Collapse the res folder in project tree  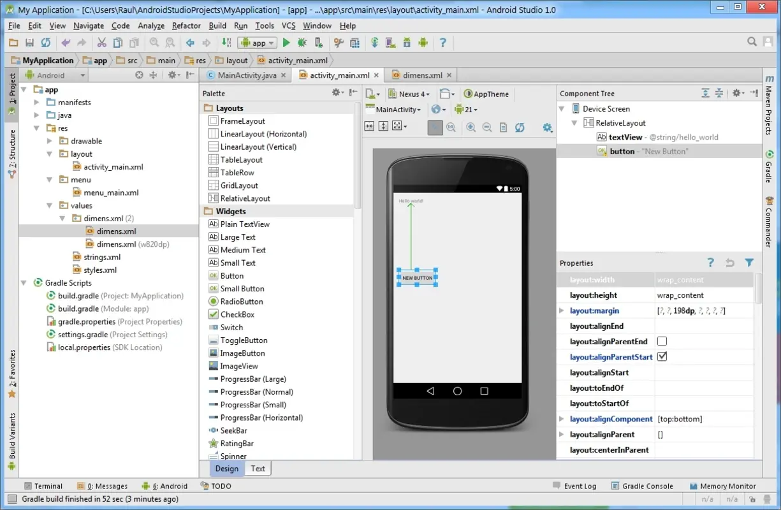(x=37, y=127)
